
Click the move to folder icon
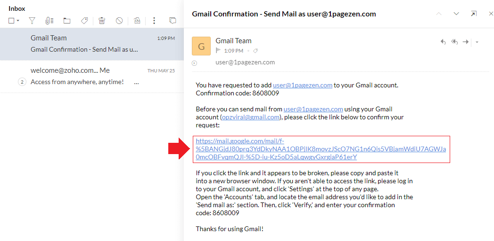67,21
